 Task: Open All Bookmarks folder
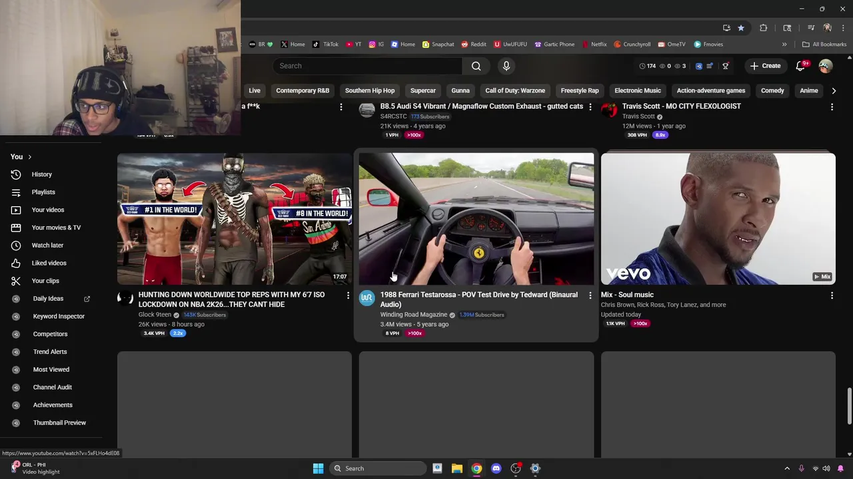pos(824,45)
